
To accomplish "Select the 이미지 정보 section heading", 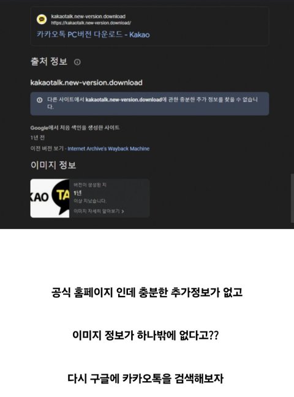I will coord(53,165).
